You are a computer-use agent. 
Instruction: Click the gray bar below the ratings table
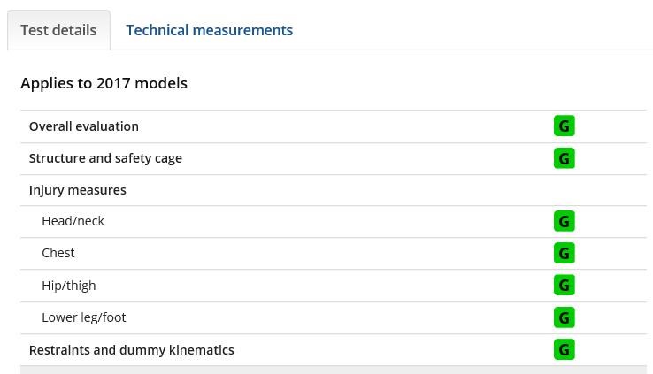tap(334, 370)
